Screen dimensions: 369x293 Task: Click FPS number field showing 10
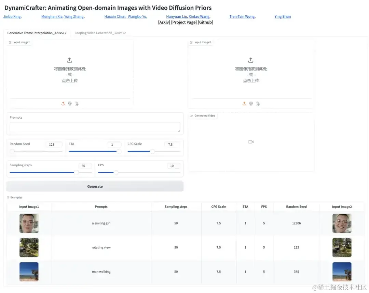174,166
